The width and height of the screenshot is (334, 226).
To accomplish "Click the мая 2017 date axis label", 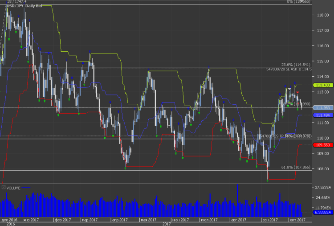I will point(148,220).
